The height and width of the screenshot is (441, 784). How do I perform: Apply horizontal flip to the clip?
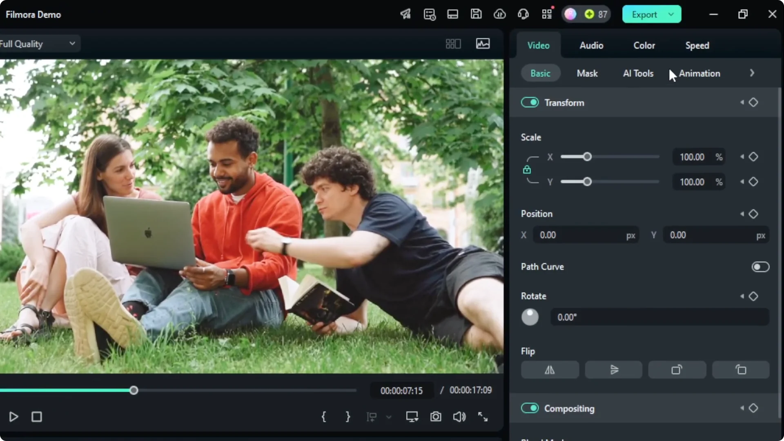[549, 370]
